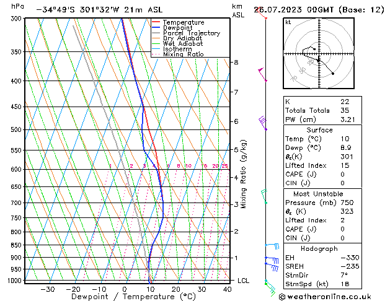Click the purple wind barb at 500 hPa
The height and width of the screenshot is (301, 390).
pos(263,123)
